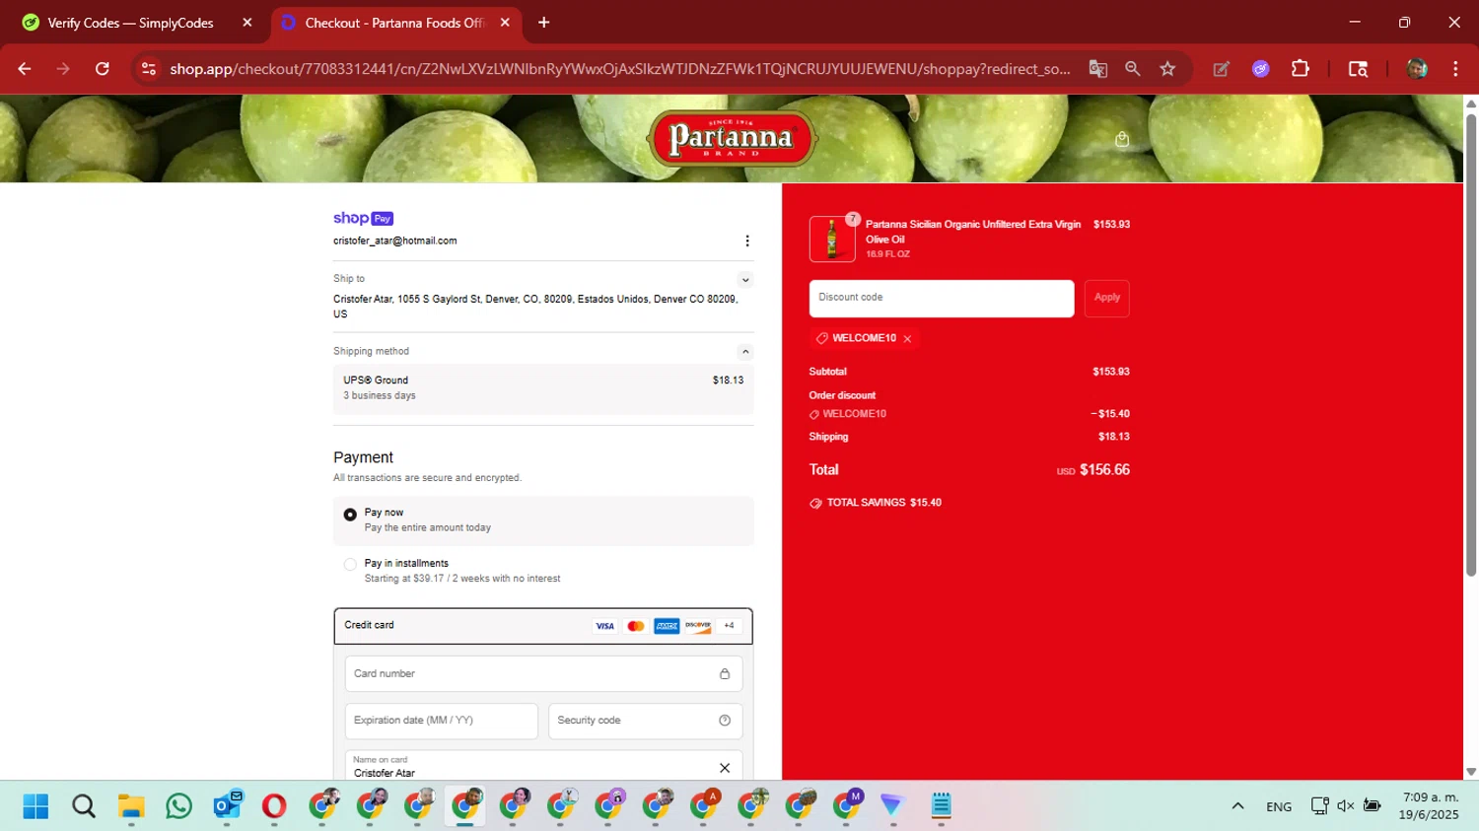The image size is (1479, 831).
Task: Show the four additional card brands
Action: click(x=729, y=626)
